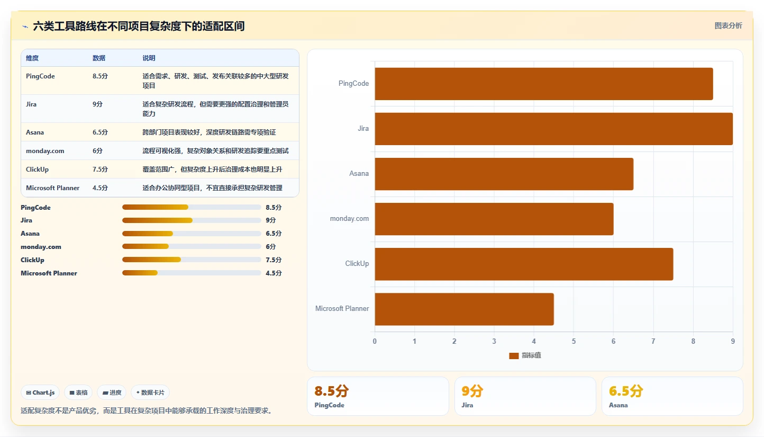Click the 指标值 legend label
The height and width of the screenshot is (437, 764).
[531, 356]
